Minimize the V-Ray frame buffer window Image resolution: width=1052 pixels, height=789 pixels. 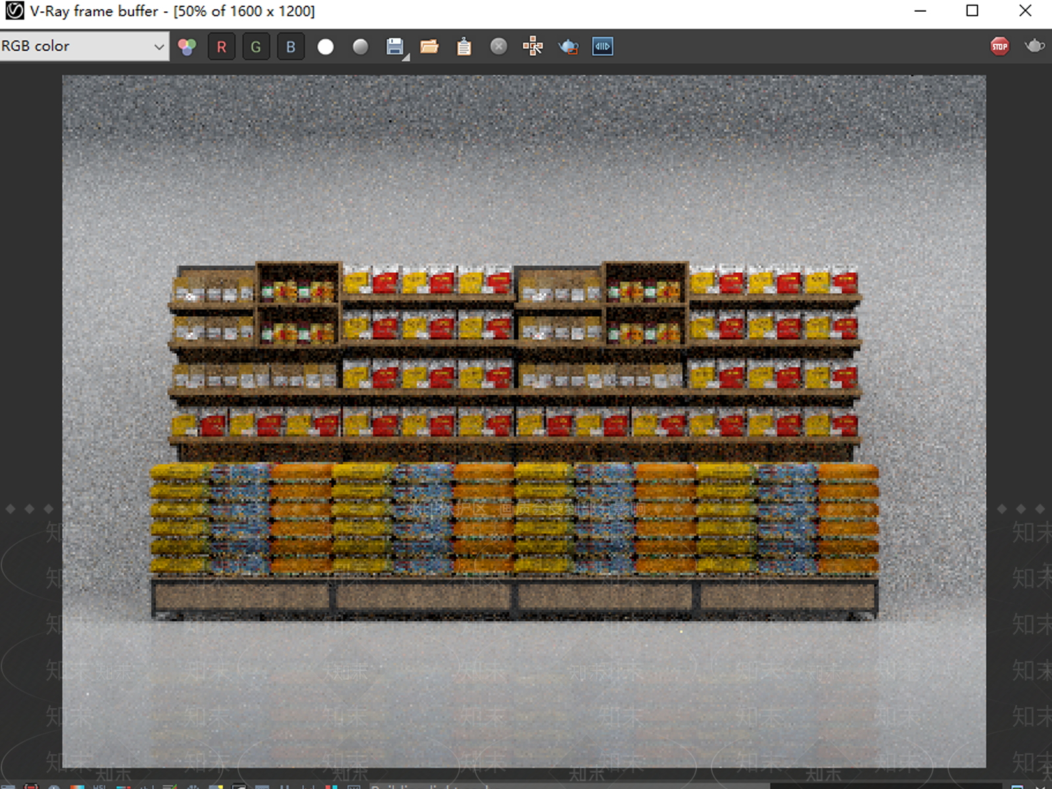920,11
